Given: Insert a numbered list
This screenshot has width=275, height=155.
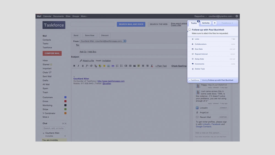Looking at the screenshot, I should coord(117,66).
